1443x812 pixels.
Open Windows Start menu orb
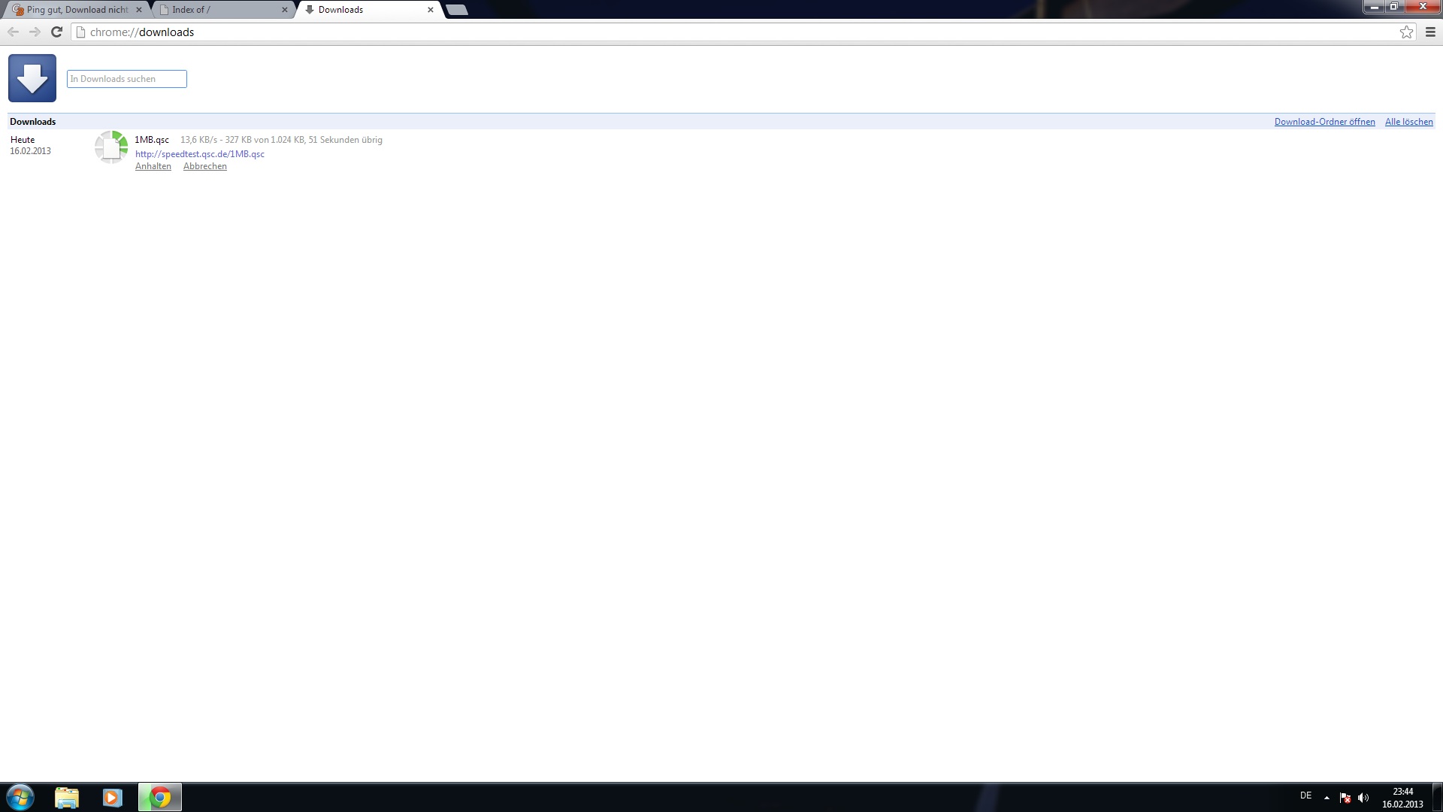(20, 797)
